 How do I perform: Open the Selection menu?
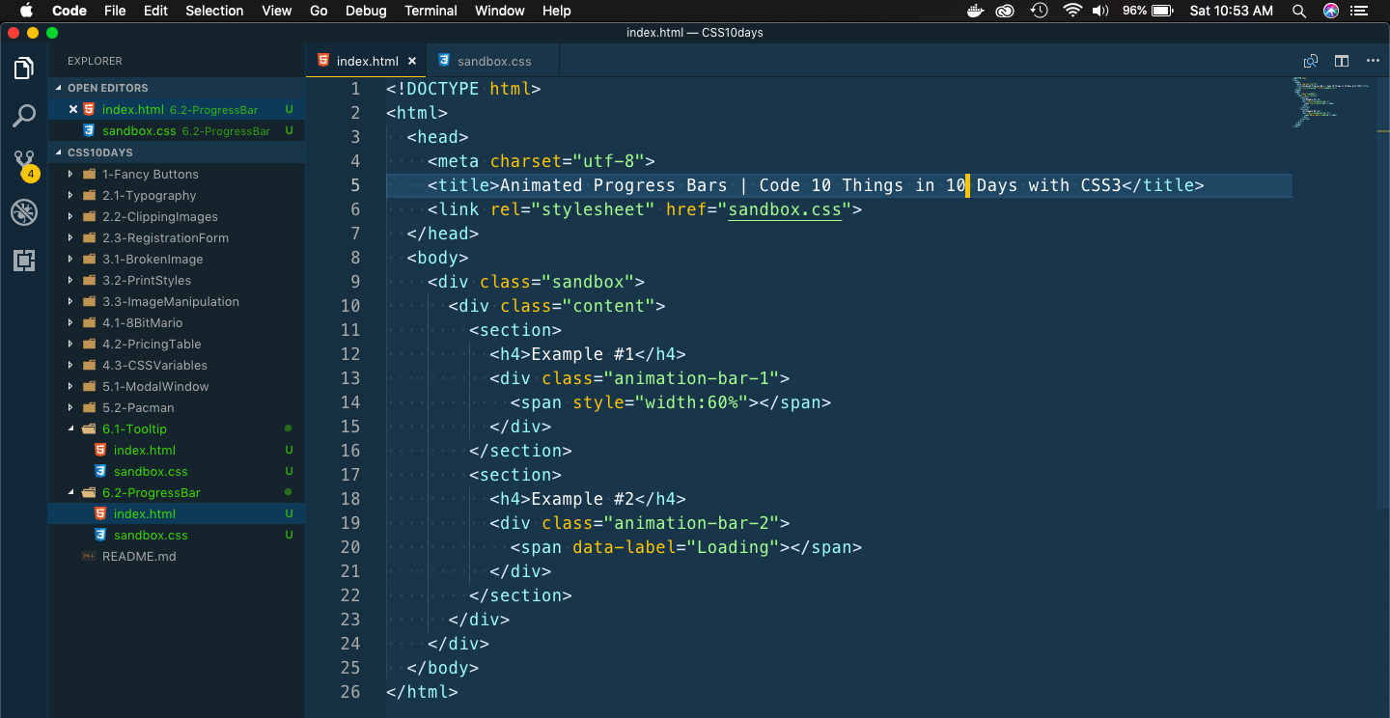tap(214, 11)
